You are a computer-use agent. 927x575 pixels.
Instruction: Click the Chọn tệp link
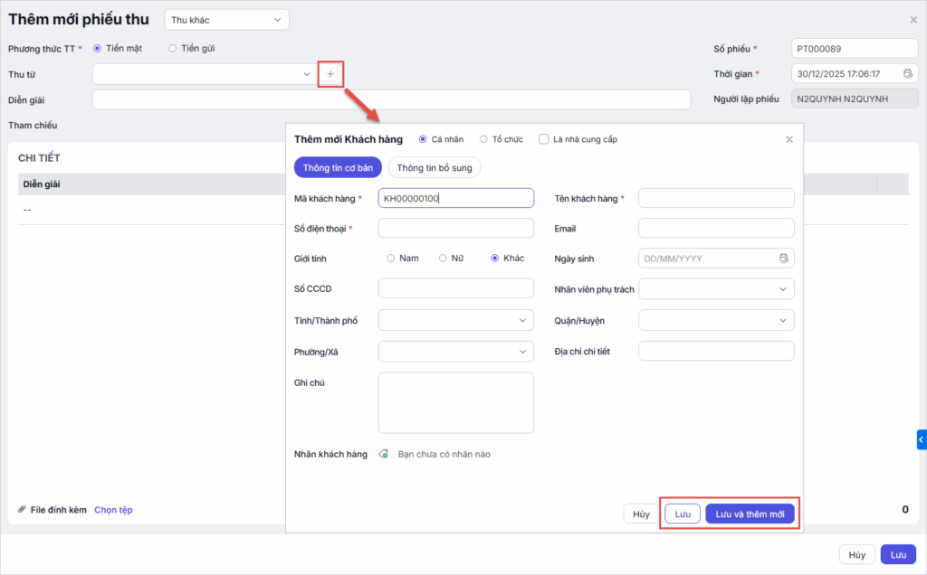[x=113, y=510]
